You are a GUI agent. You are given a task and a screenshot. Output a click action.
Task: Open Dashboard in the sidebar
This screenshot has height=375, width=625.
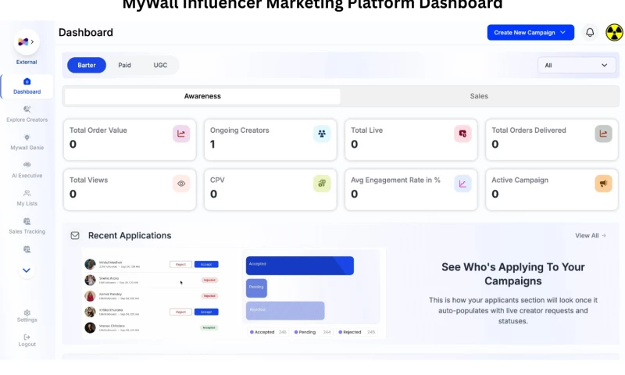(x=27, y=86)
